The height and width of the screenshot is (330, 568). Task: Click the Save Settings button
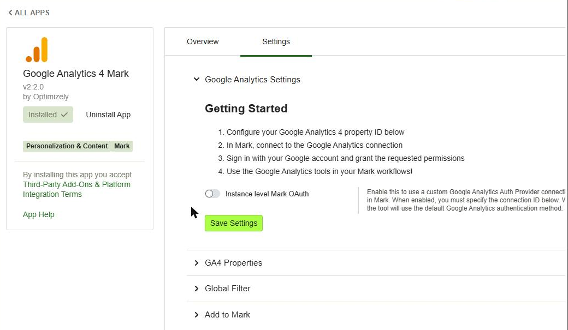[x=234, y=223]
